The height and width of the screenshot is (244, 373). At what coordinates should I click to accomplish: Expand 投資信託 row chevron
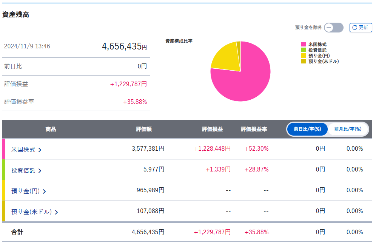coord(40,171)
